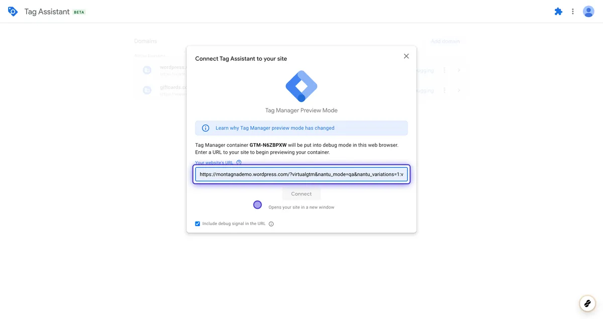The height and width of the screenshot is (319, 603).
Task: Focus the website URL input field
Action: point(301,174)
